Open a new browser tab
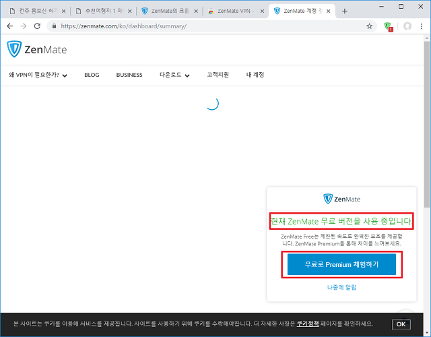The image size is (431, 337). 344,11
